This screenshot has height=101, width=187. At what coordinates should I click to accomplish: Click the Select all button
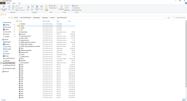(75, 6)
